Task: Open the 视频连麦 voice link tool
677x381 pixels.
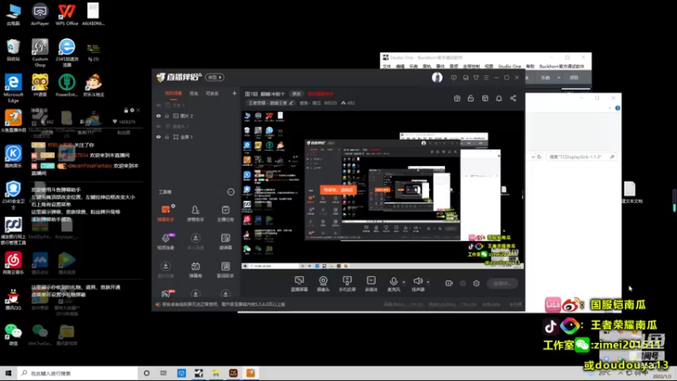Action: pos(165,241)
